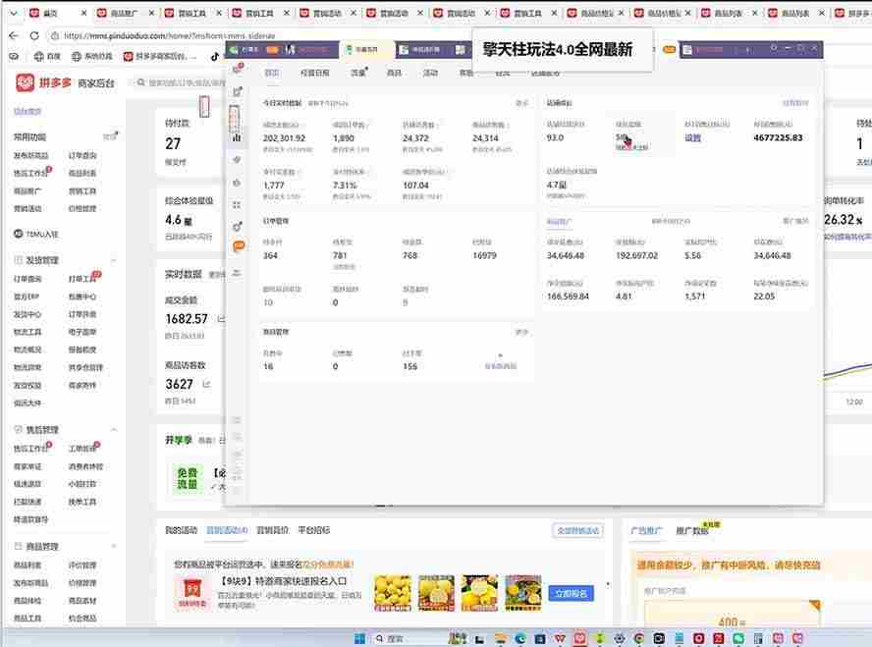Click the blue 立即报名 button
This screenshot has height=647, width=872.
[x=571, y=593]
